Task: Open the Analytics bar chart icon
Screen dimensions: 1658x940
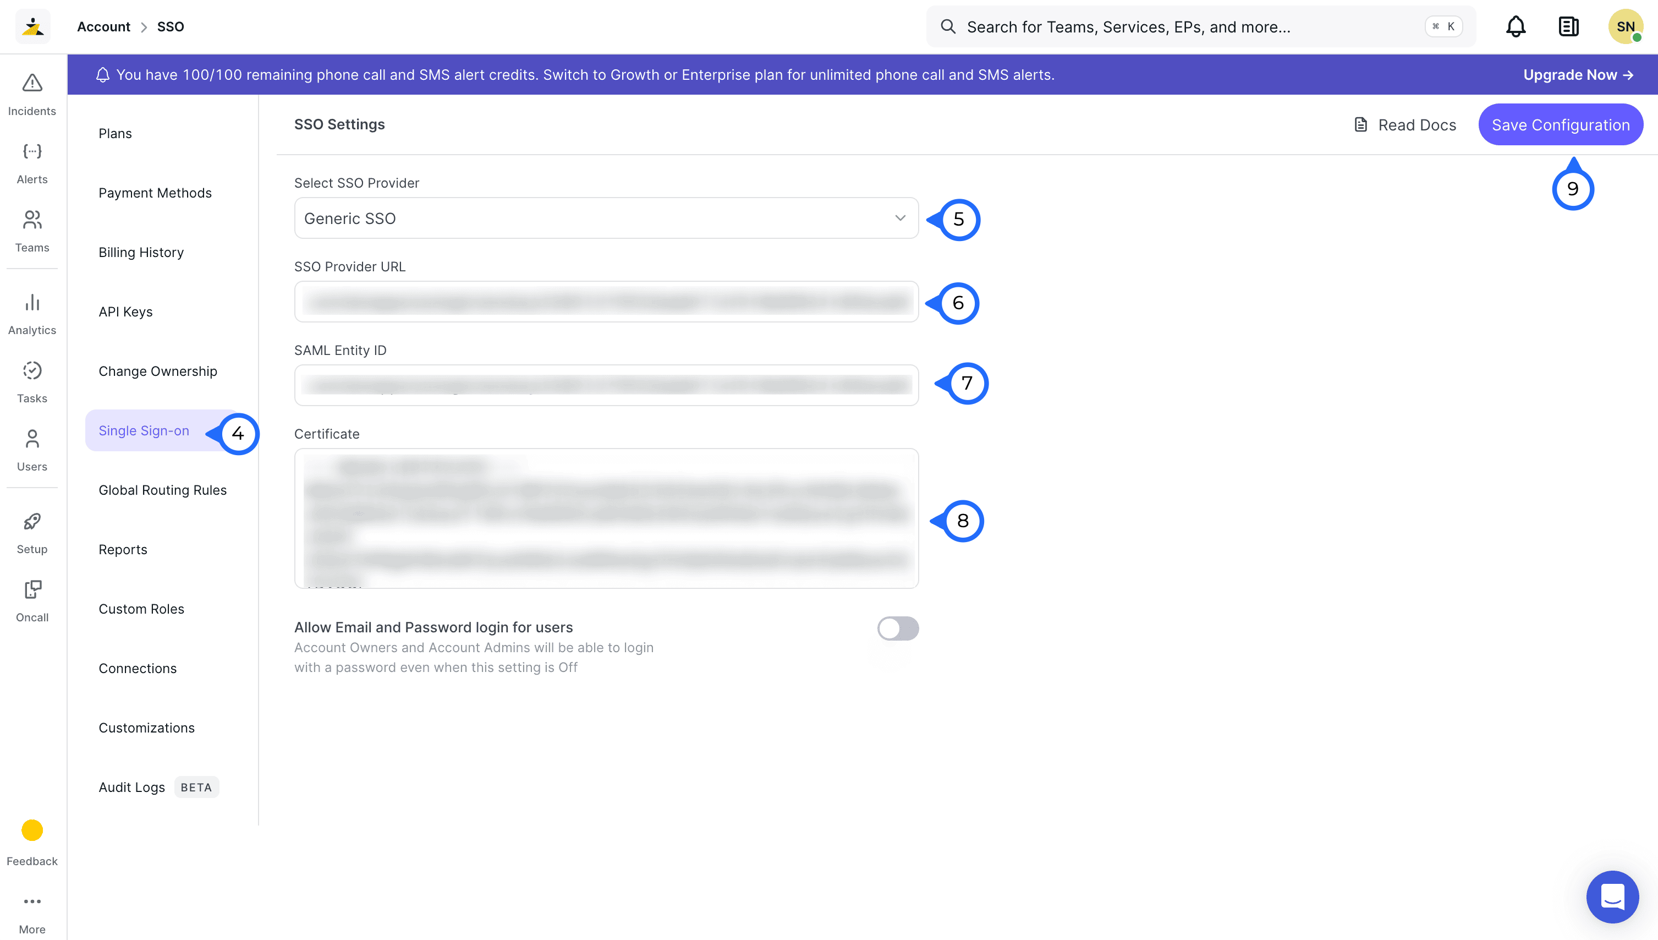Action: coord(32,303)
